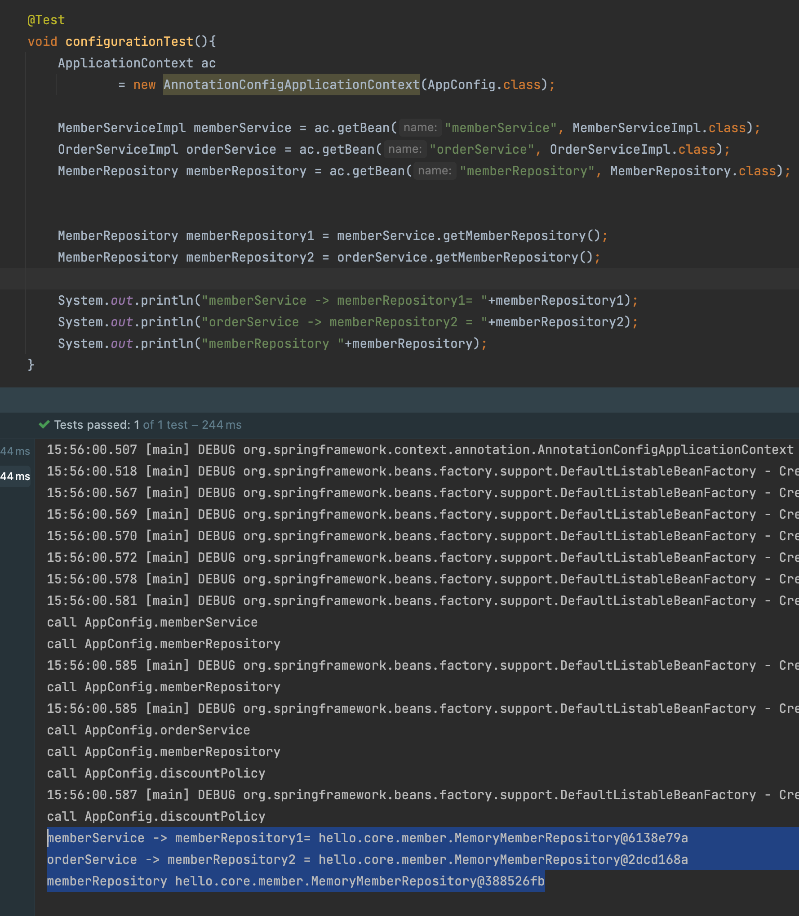Viewport: 799px width, 916px height.
Task: Click log line timestamped 15:56:00.587
Action: (422, 795)
